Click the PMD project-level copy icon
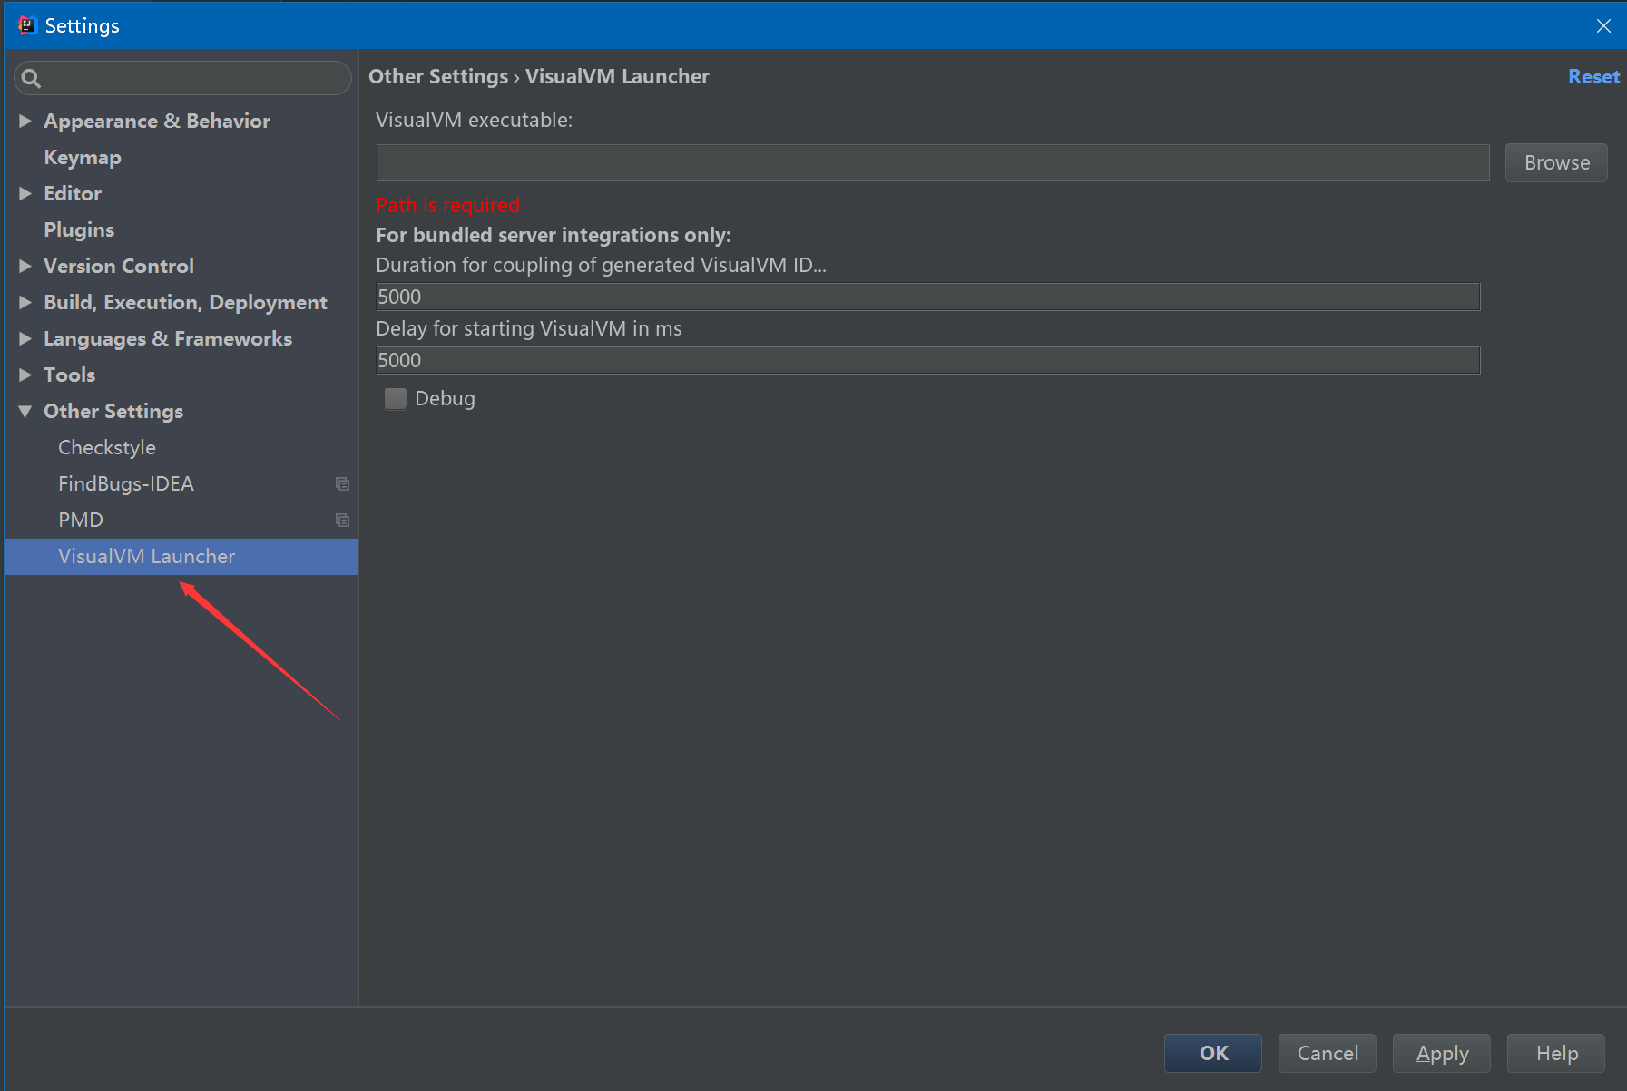Screen dimensions: 1627x1091 click(342, 520)
